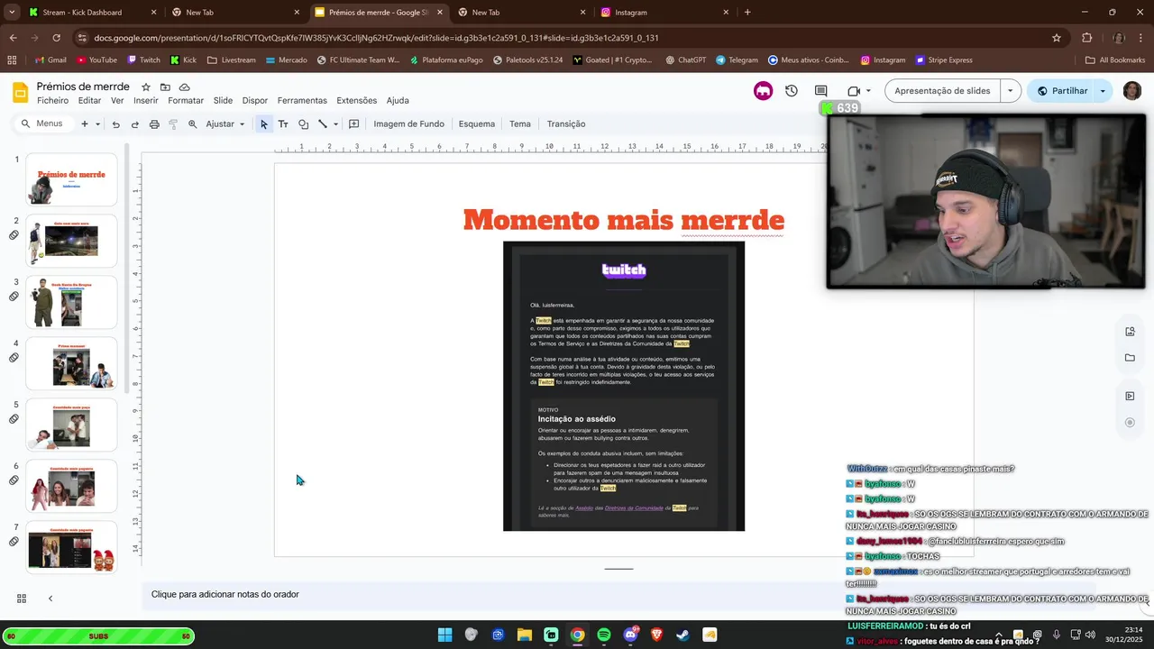
Task: Open the Ver menu
Action: tap(117, 100)
